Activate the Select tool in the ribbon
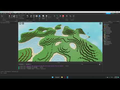Image resolution: width=120 pixels, height=90 pixels. [x=9, y=16]
